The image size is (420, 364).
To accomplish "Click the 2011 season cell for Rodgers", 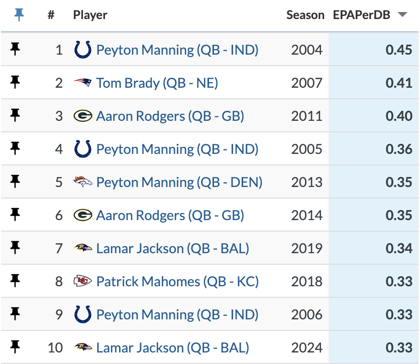I will point(306,116).
